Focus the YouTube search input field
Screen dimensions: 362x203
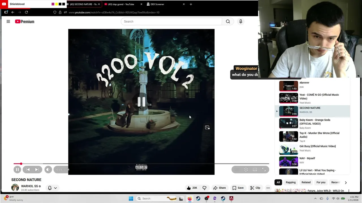point(171,21)
